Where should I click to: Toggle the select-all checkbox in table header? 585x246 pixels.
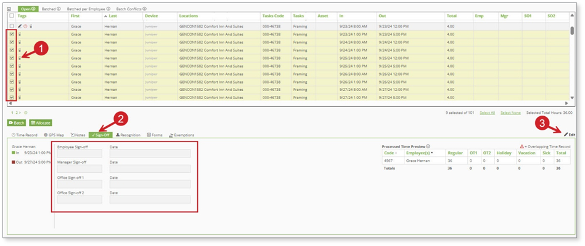click(12, 16)
